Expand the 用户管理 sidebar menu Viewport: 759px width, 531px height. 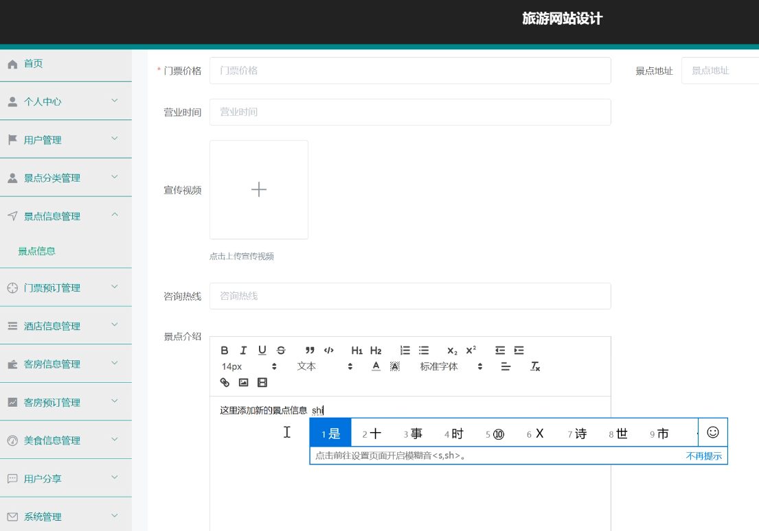pos(66,140)
